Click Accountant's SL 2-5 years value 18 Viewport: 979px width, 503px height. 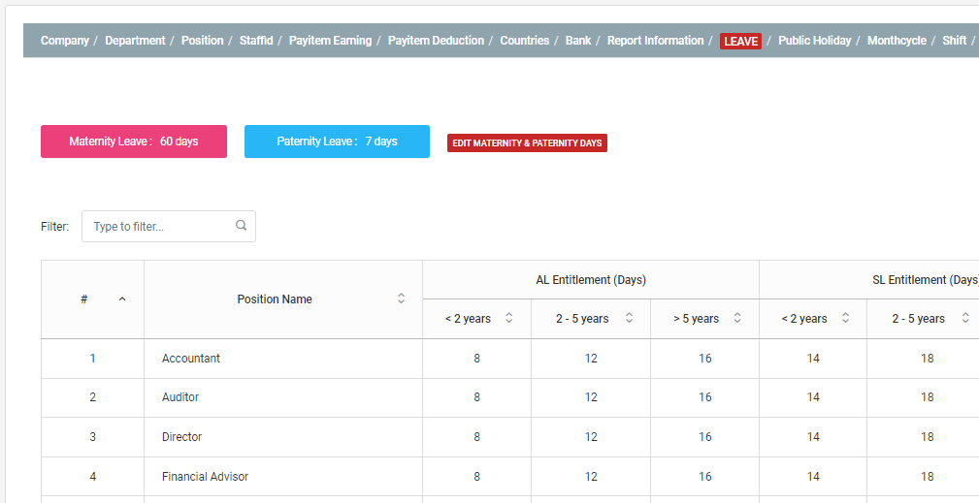928,359
